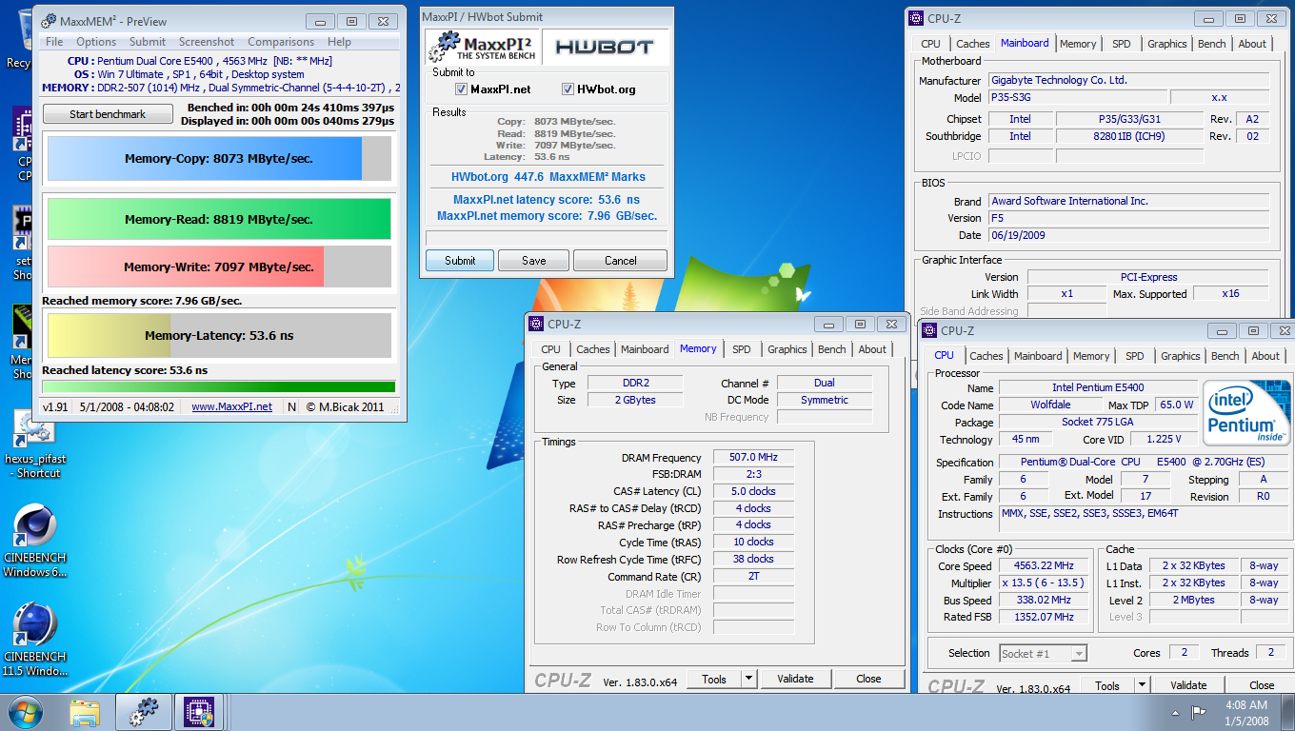Click the DRAM Frequency 507.0 MHz field

[x=753, y=458]
